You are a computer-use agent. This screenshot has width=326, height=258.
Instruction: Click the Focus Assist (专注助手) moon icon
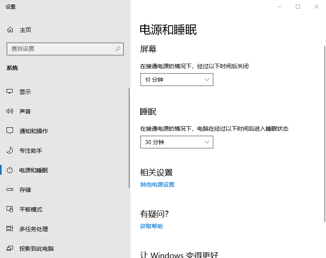coord(10,151)
